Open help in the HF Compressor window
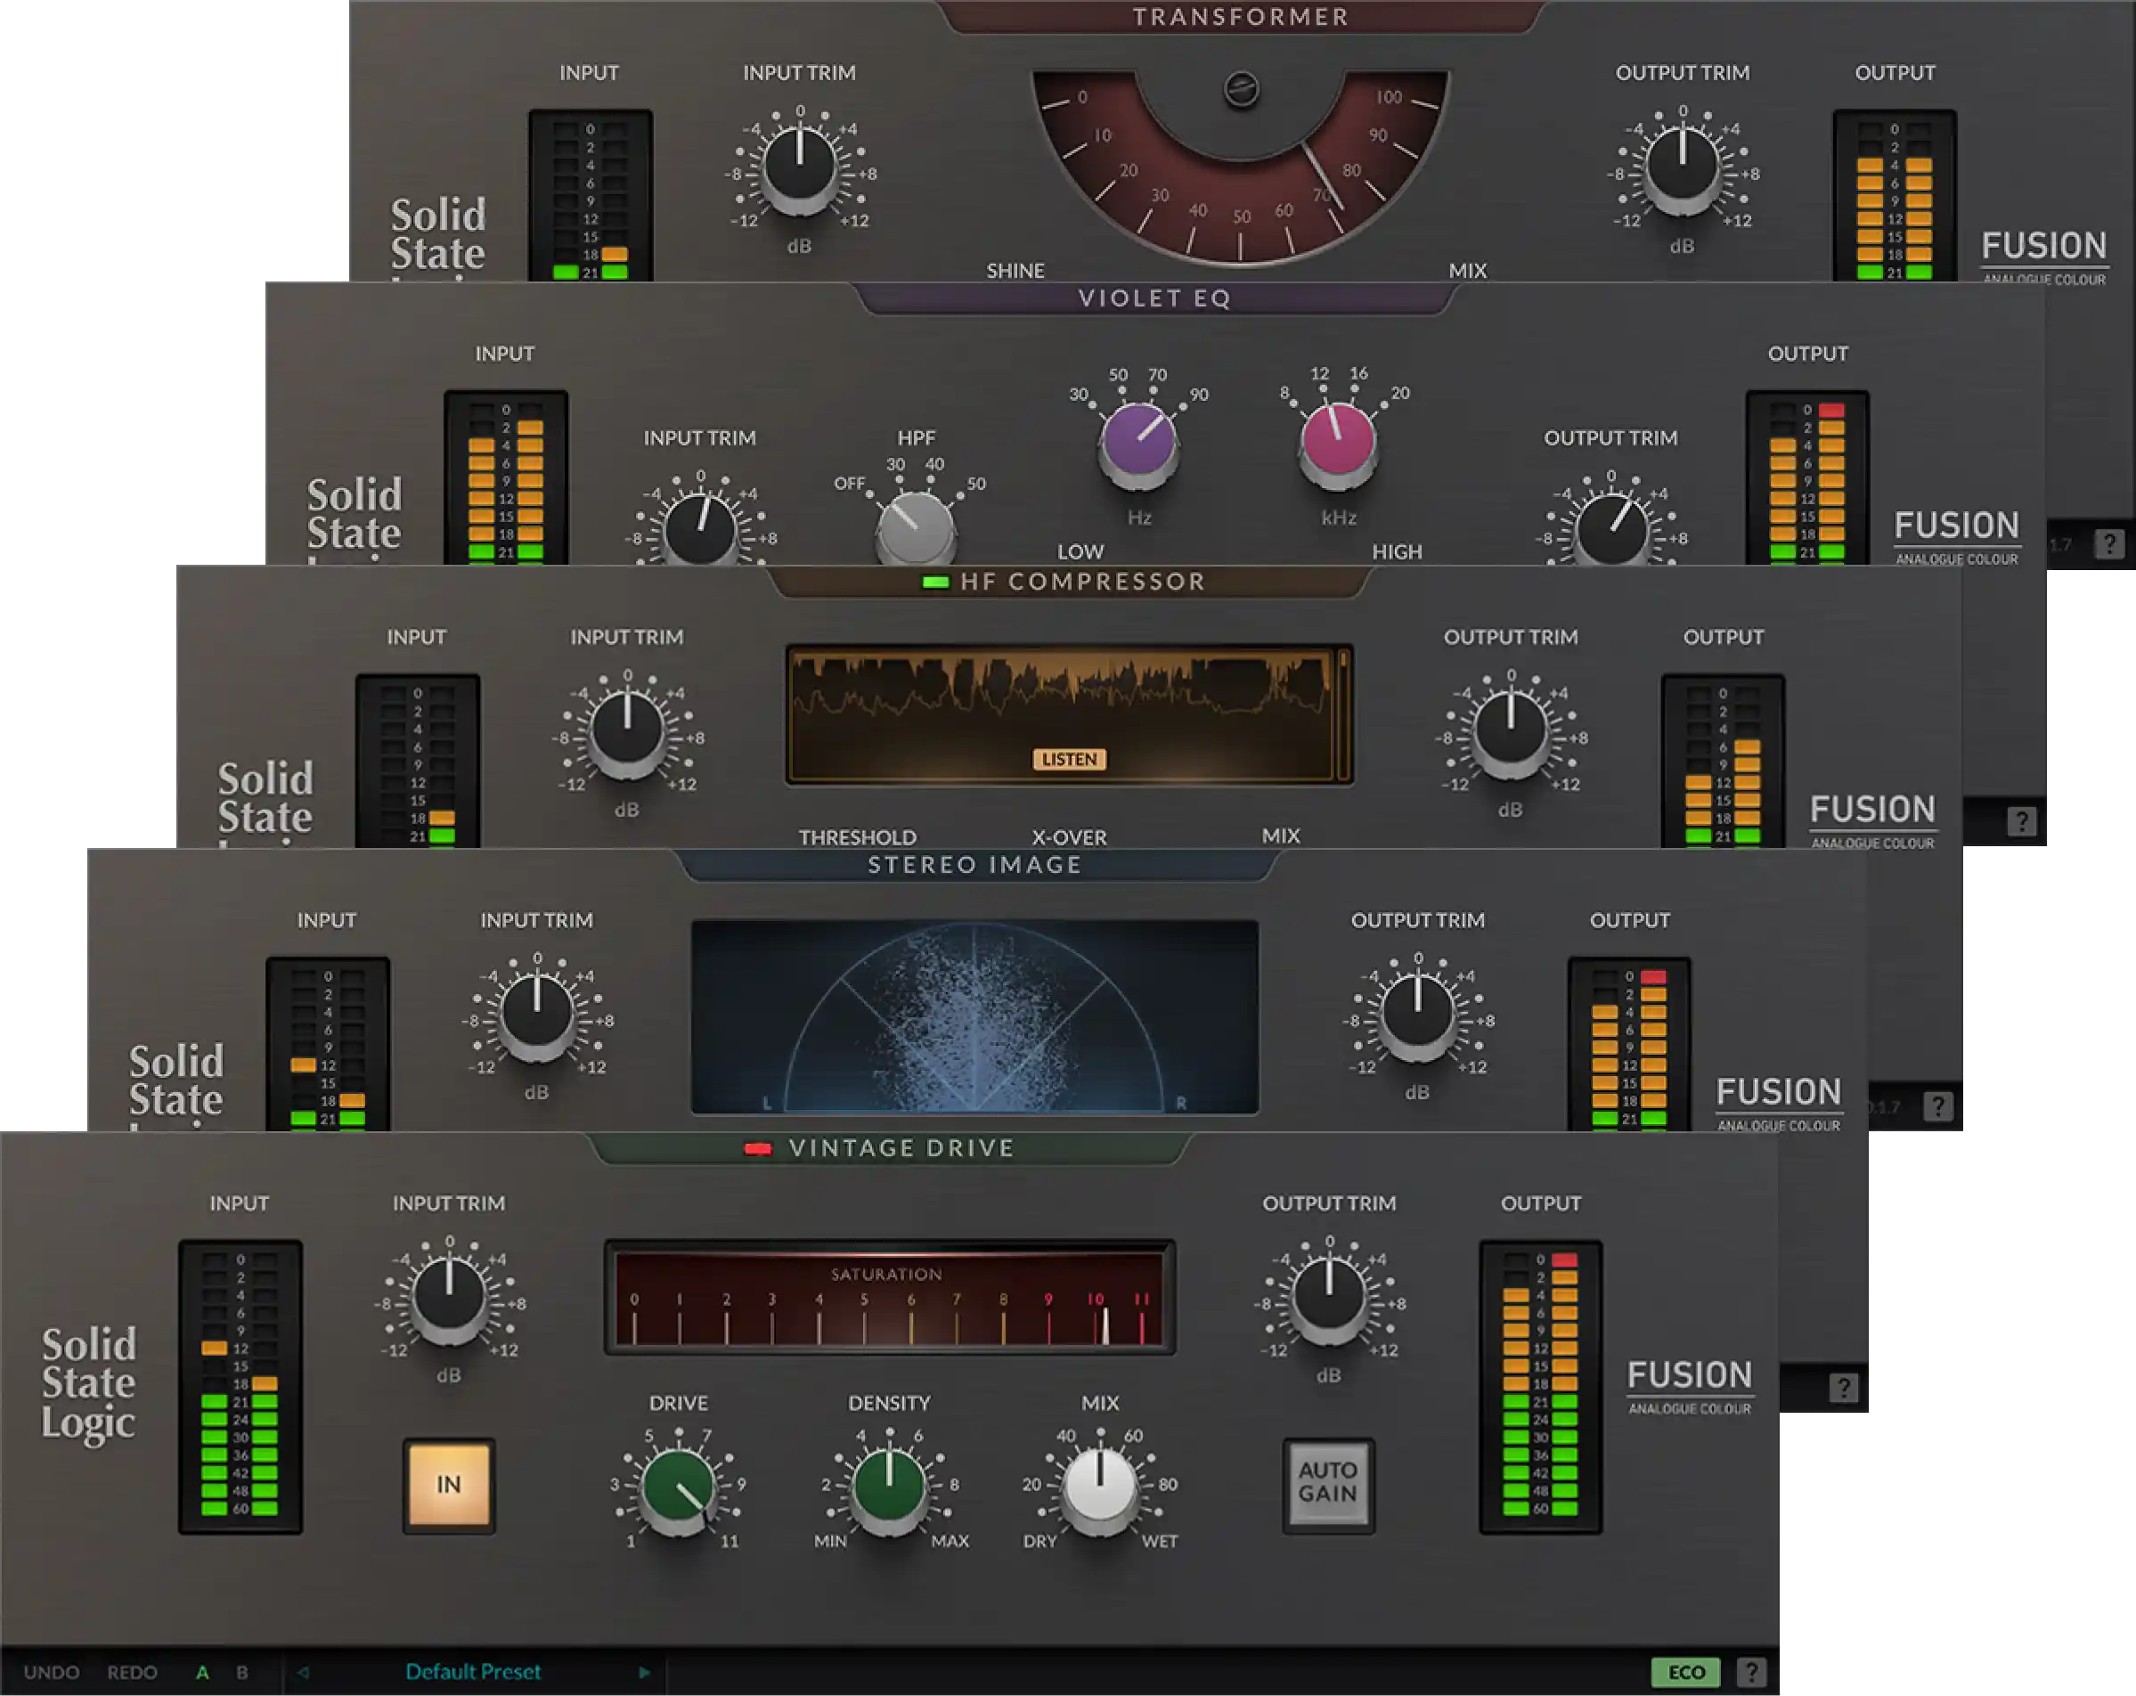Screen dimensions: 2136x1696 (x=1938, y=1105)
